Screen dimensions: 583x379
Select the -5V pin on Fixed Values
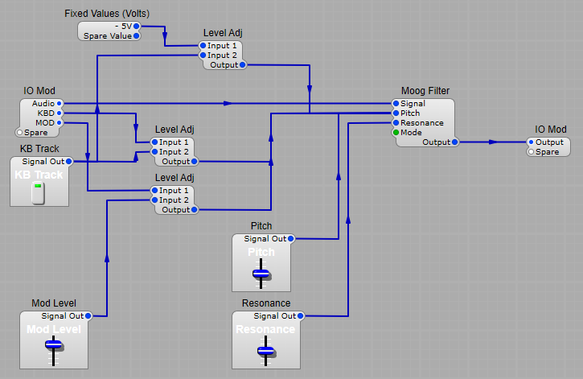pyautogui.click(x=136, y=27)
